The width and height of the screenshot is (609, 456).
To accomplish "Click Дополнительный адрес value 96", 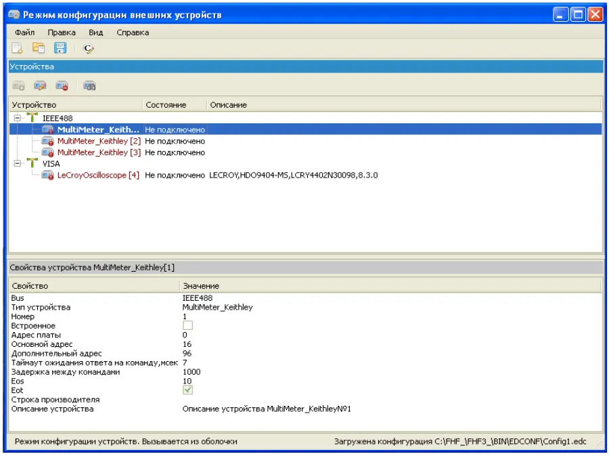I will click(x=187, y=354).
